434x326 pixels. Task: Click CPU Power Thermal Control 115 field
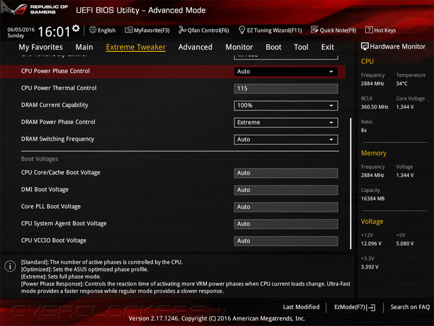286,89
